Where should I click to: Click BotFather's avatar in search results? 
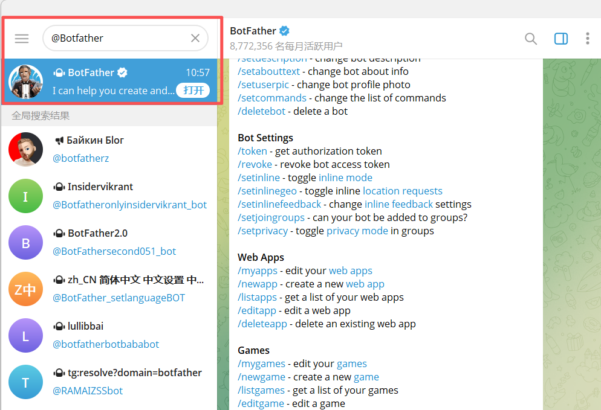[25, 82]
